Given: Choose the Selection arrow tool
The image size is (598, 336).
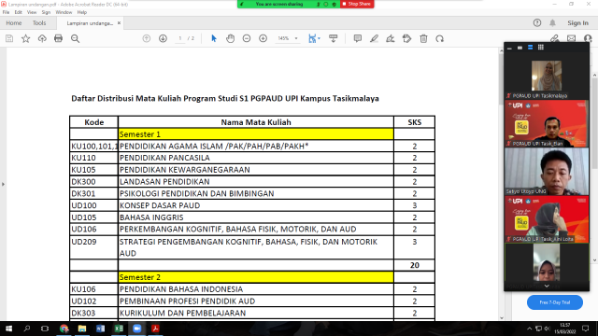Looking at the screenshot, I should coord(214,38).
